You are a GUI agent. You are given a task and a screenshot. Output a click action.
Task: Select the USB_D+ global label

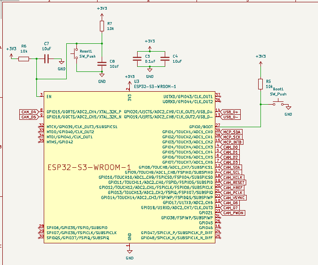(x=231, y=112)
